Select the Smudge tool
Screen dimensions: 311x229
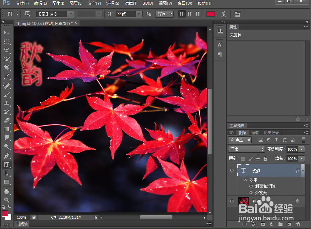click(7, 138)
